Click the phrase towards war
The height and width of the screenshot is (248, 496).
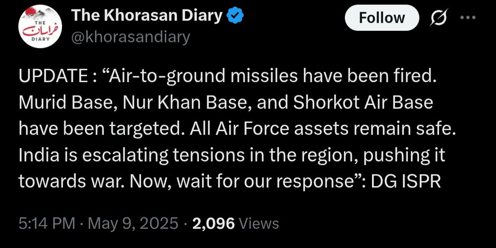pos(70,182)
